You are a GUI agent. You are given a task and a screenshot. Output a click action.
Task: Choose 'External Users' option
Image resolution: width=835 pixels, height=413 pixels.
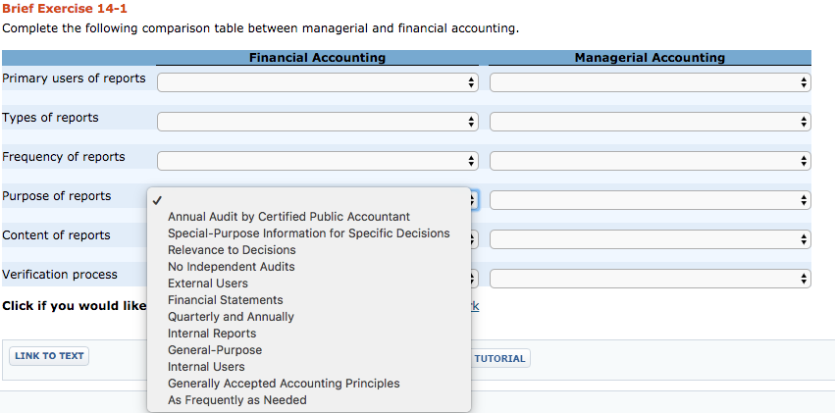[x=208, y=284]
